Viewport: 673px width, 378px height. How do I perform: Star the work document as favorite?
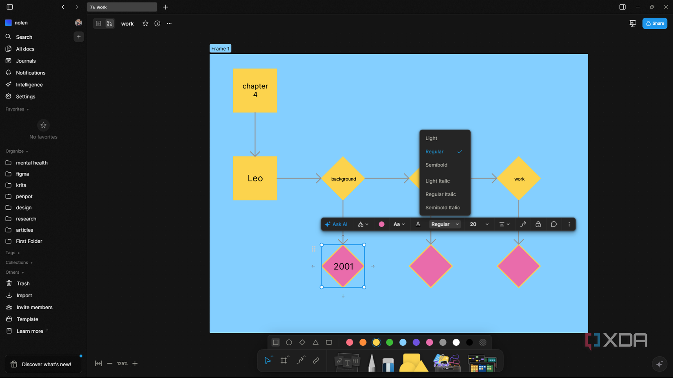145,23
